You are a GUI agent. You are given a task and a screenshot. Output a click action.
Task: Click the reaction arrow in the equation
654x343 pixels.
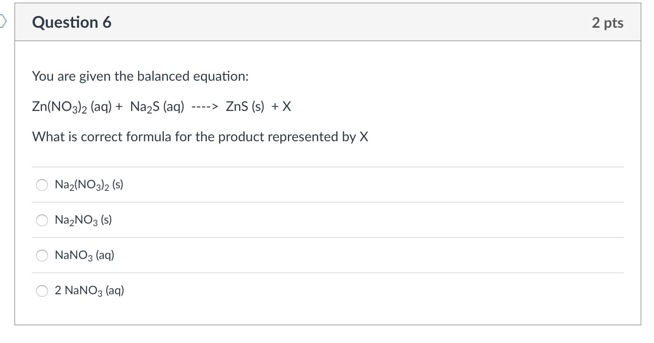pos(205,107)
